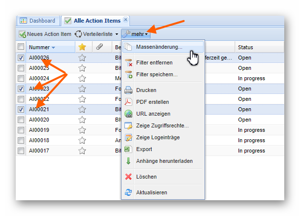Screen dimensions: 300x216
Task: Sort by the Nummer column header
Action: [38, 47]
